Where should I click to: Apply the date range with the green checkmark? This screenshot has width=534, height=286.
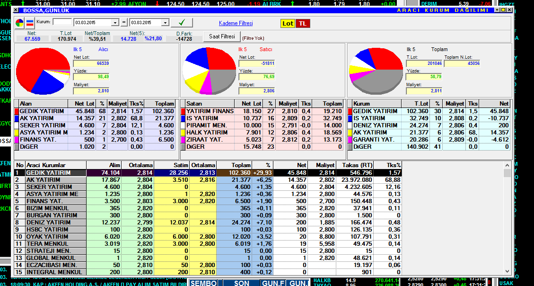(x=182, y=22)
